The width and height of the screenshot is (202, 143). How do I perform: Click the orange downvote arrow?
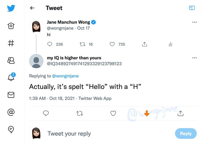click(147, 113)
